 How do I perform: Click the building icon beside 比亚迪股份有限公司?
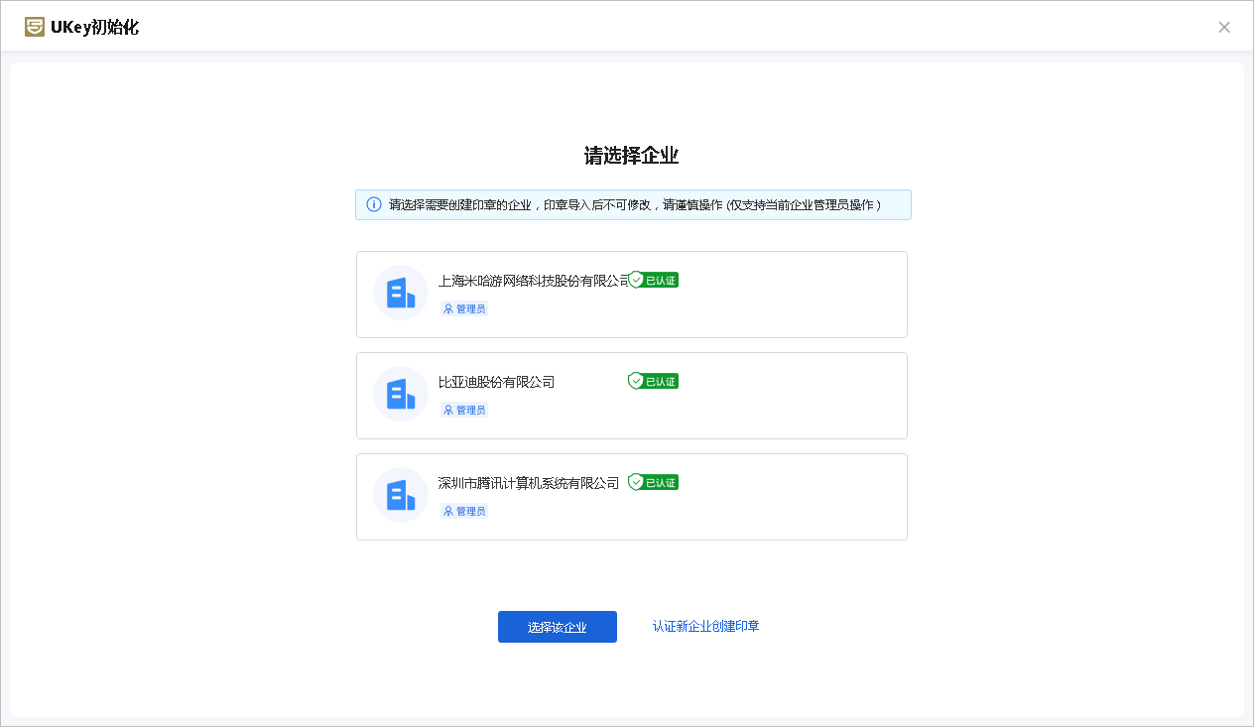click(x=400, y=394)
